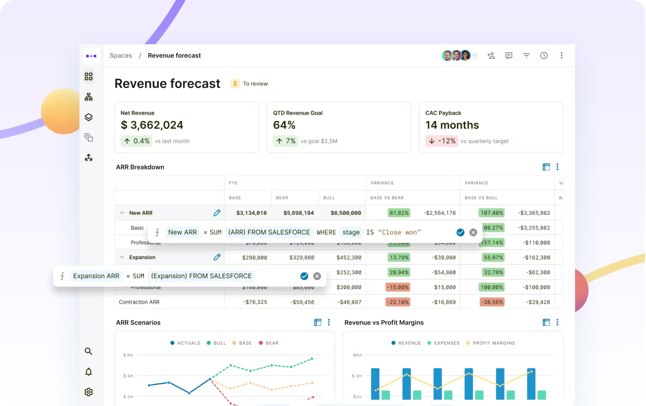Toggle BASE series in chart legend
Screen dimensions: 646x406
point(243,343)
